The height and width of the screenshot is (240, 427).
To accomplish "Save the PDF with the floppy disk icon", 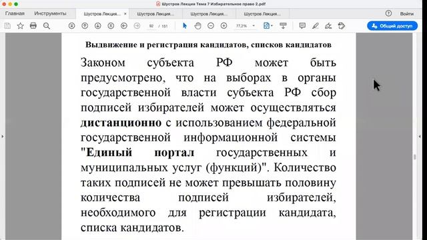I will click(7, 26).
